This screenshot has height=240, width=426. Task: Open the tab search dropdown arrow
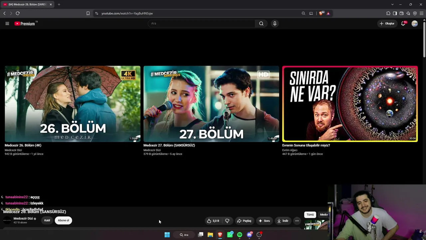coord(392,4)
